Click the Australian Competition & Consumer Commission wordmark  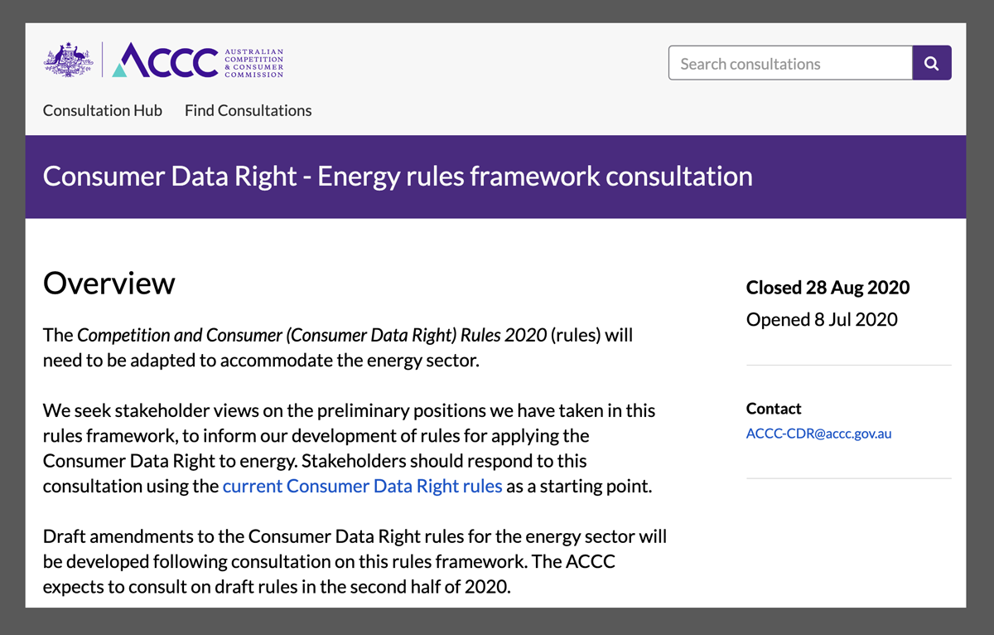coord(254,63)
